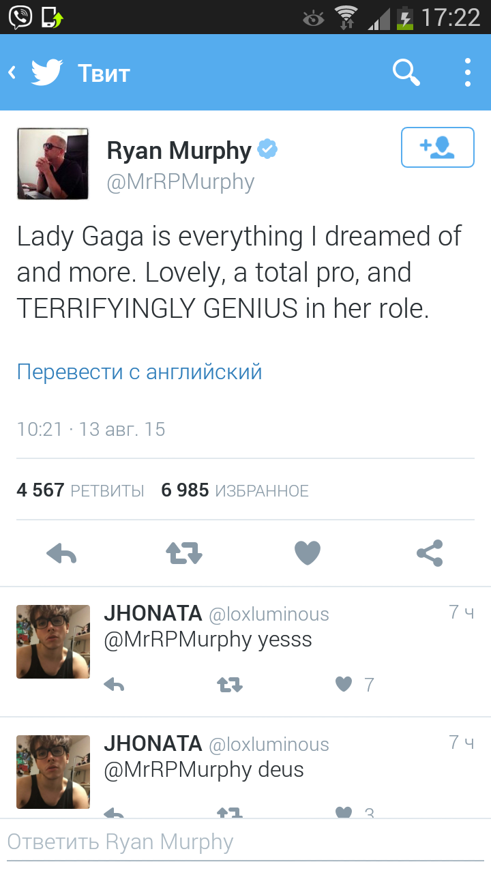
Task: Tap the Ответить Ryan Murphy reply field
Action: tap(245, 843)
